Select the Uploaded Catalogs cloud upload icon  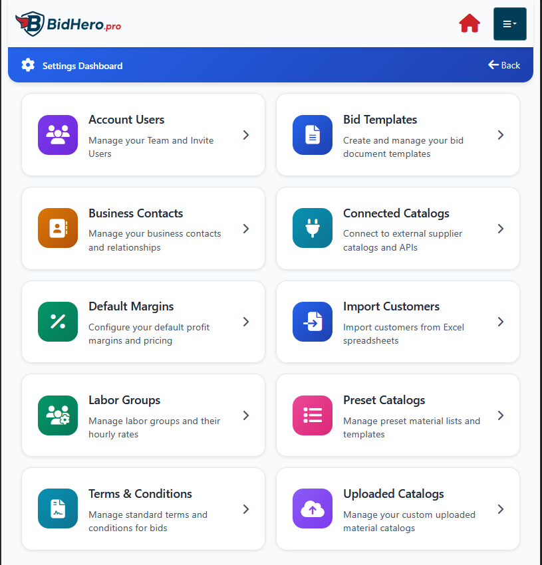click(312, 509)
